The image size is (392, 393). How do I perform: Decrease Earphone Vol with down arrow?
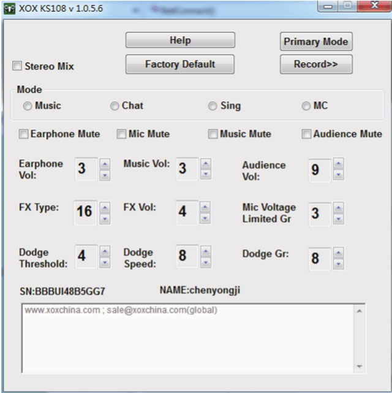[x=105, y=175]
